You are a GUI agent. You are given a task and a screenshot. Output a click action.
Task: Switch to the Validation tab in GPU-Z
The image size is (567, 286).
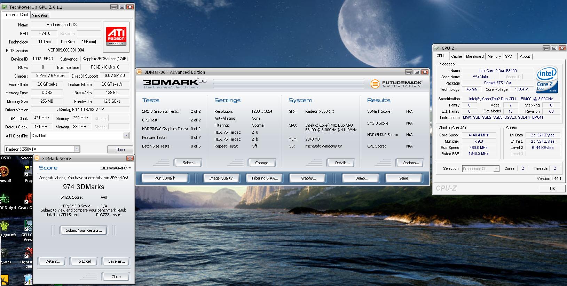40,15
